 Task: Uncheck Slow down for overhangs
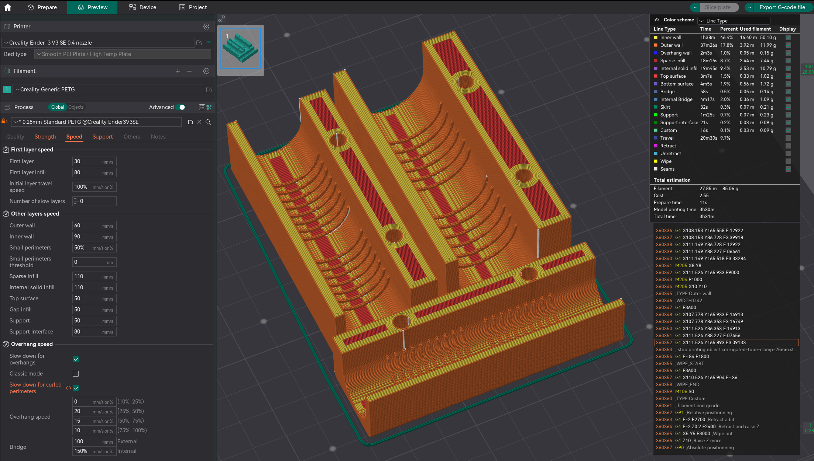76,359
